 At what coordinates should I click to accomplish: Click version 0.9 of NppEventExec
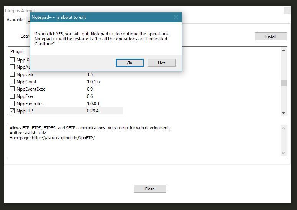(90, 89)
